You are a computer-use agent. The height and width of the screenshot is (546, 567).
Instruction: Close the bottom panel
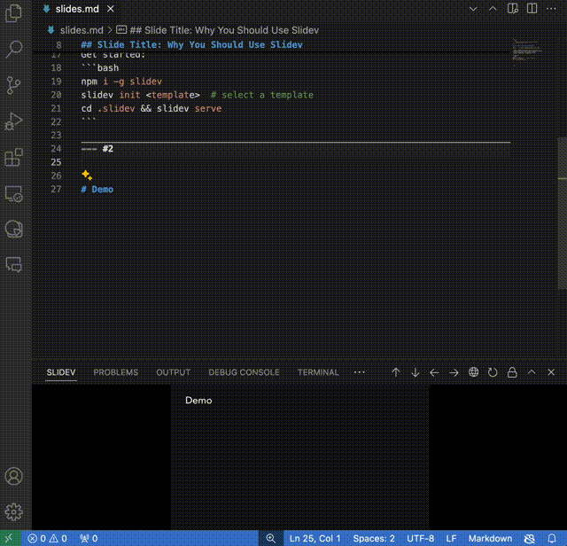coord(551,372)
